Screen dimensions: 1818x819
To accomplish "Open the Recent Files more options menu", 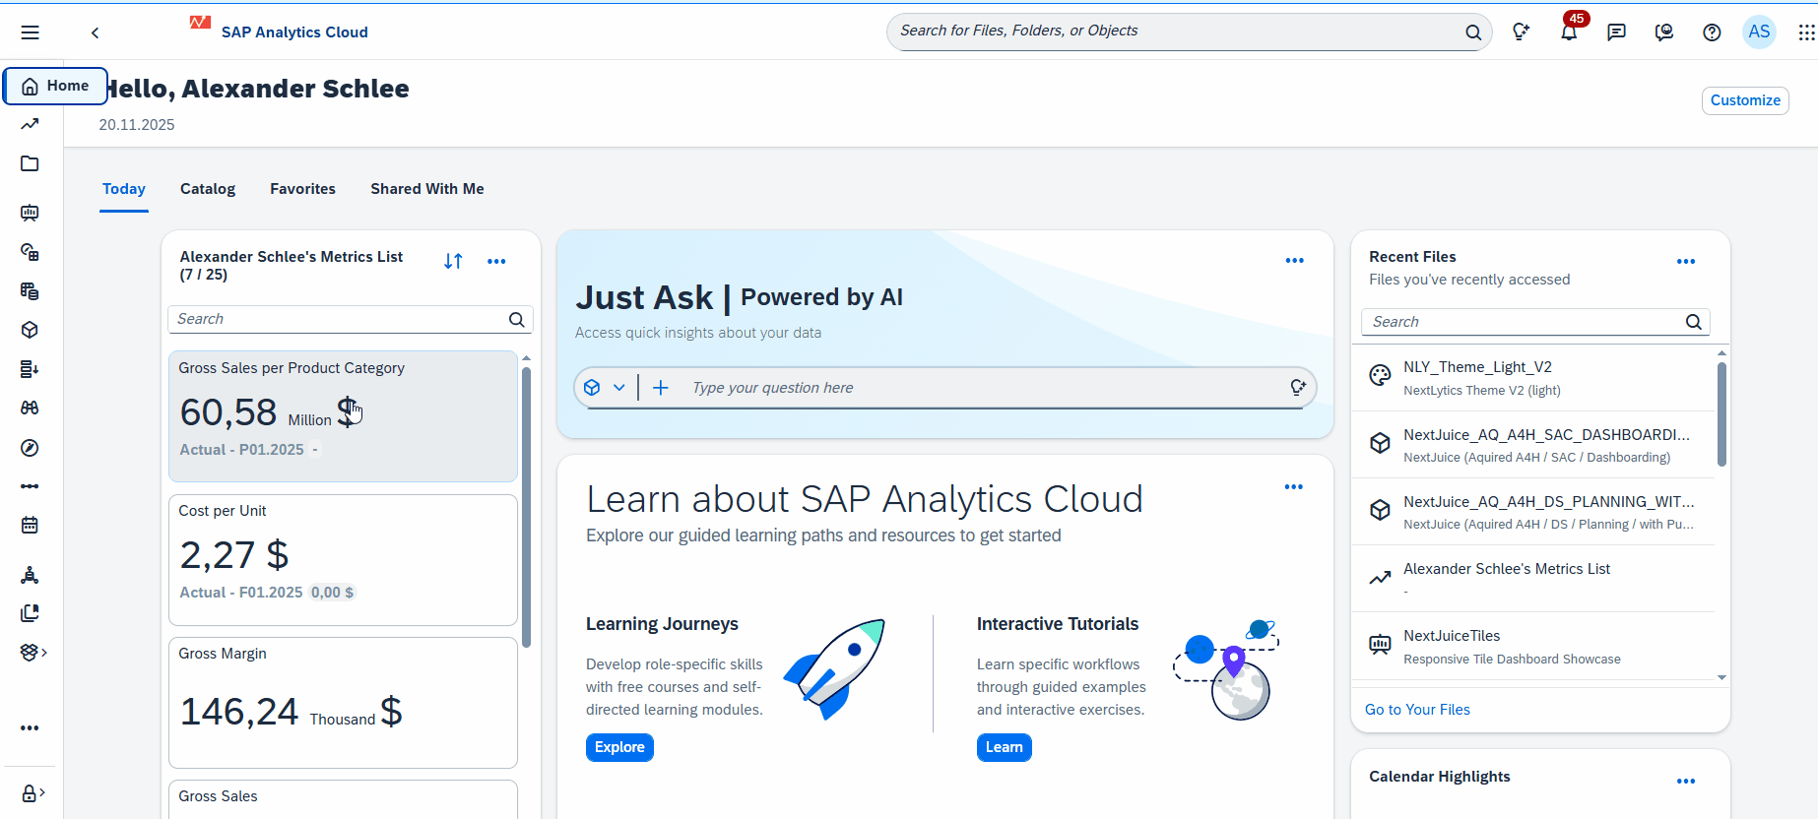I will (1685, 262).
